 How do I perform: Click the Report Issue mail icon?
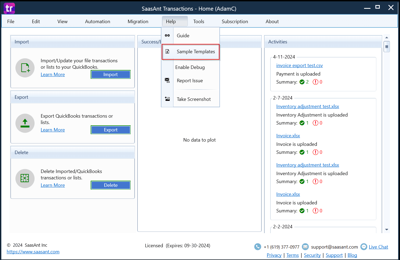tap(167, 80)
